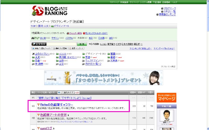Click the orange マイページ ranking check button
The image size is (209, 130).
tap(166, 98)
